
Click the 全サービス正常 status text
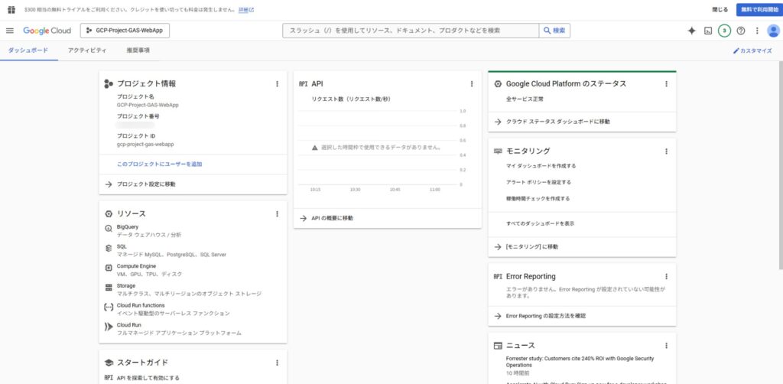click(x=525, y=99)
